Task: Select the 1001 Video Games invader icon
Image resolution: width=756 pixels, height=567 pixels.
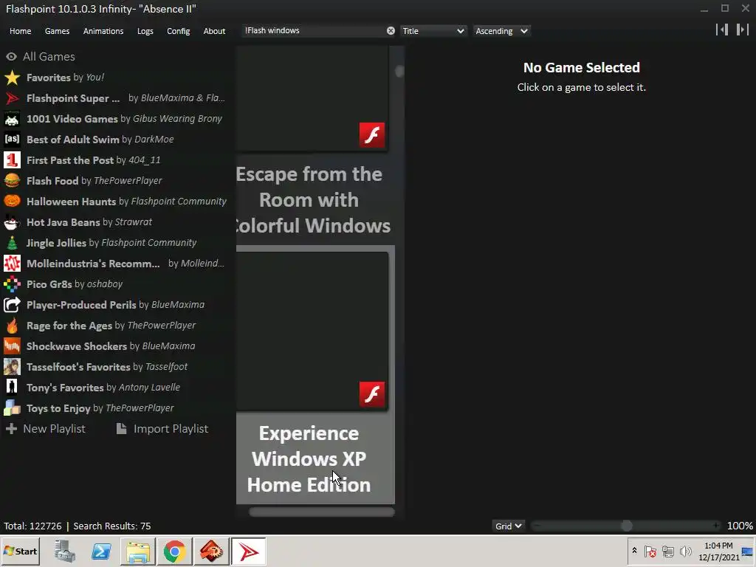Action: [12, 119]
